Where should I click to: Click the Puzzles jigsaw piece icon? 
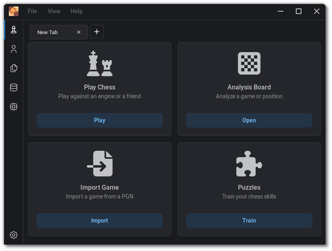tap(249, 164)
